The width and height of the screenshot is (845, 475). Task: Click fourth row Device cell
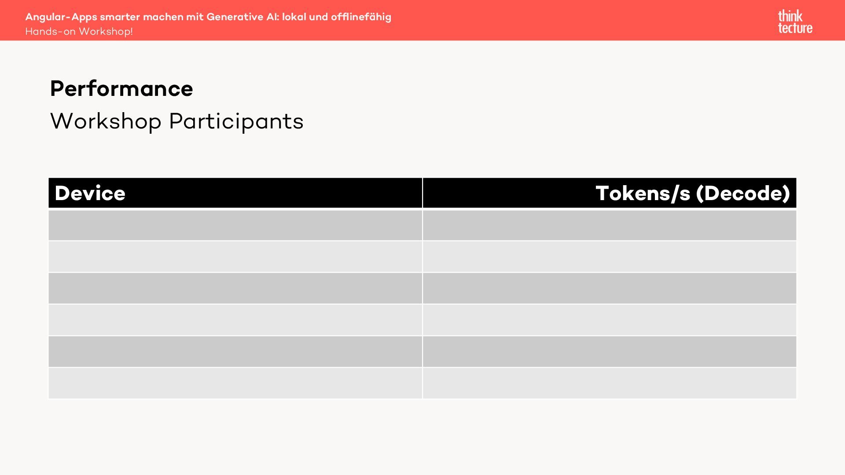235,320
